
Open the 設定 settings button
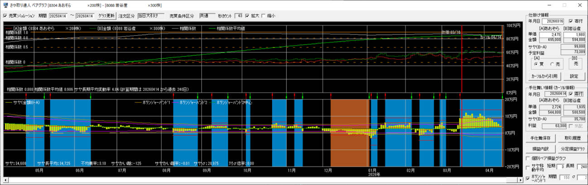click(x=573, y=76)
